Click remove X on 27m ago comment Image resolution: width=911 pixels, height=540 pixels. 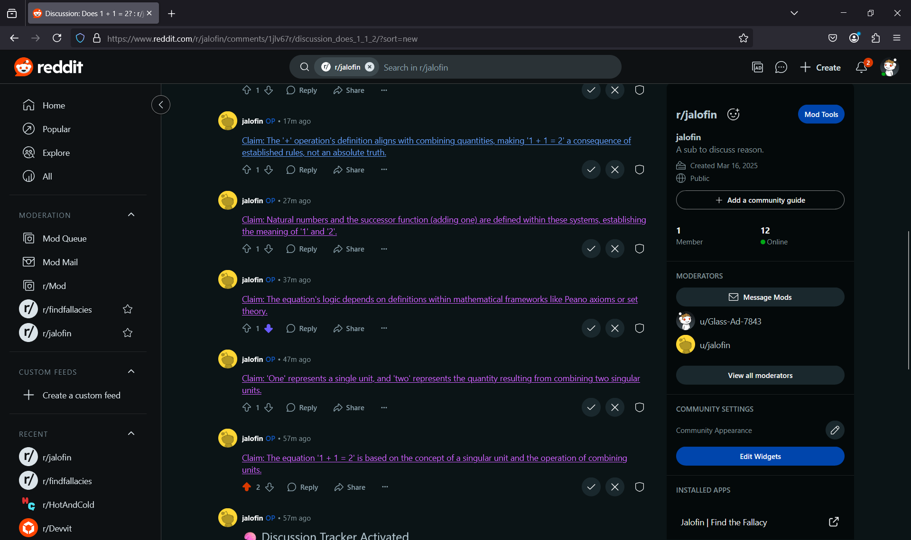[x=614, y=249]
